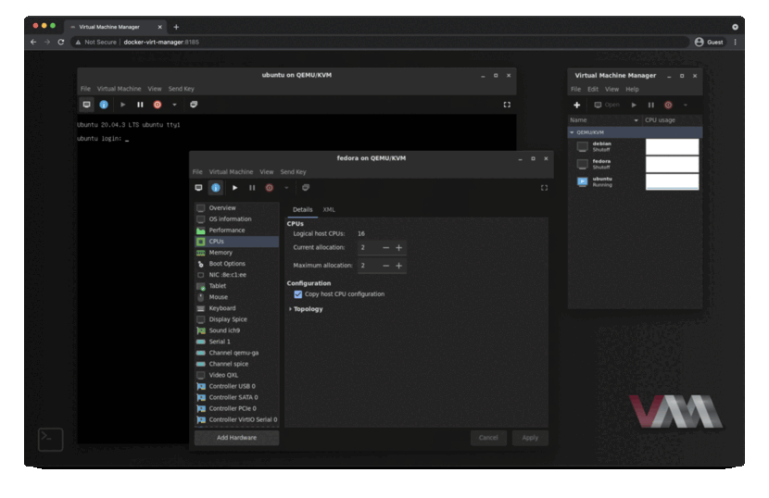Create a new virtual machine
The image size is (769, 498).
pyautogui.click(x=576, y=105)
